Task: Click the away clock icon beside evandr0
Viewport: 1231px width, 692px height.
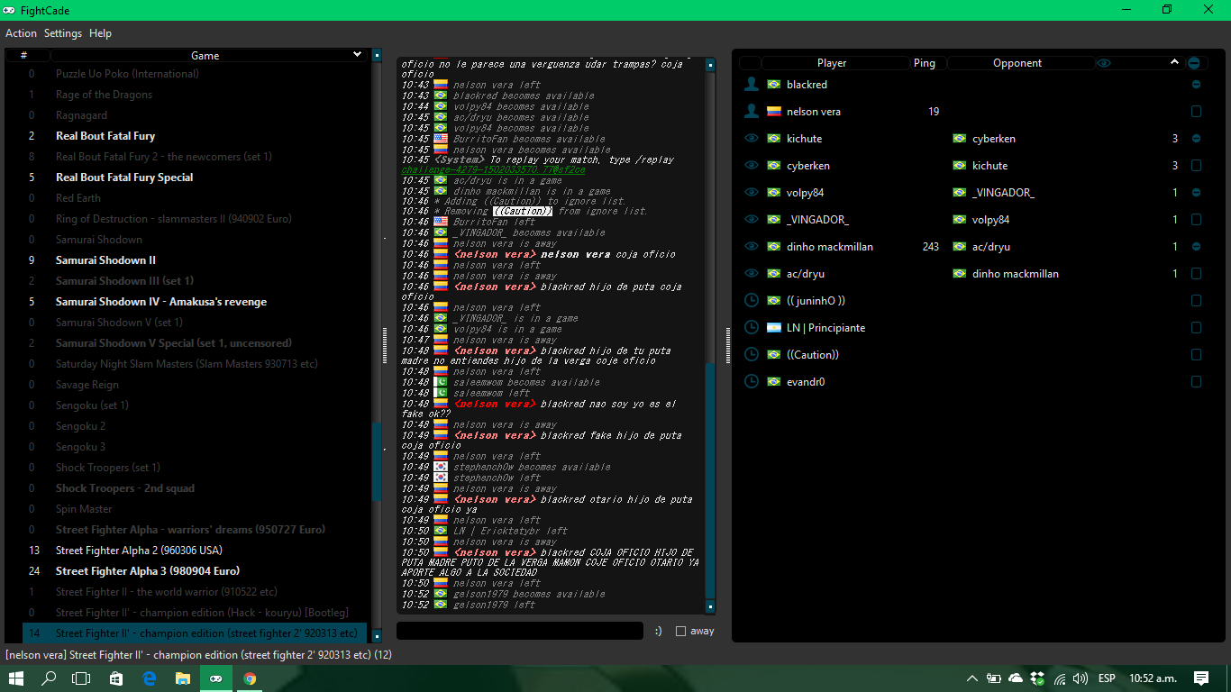Action: [752, 381]
